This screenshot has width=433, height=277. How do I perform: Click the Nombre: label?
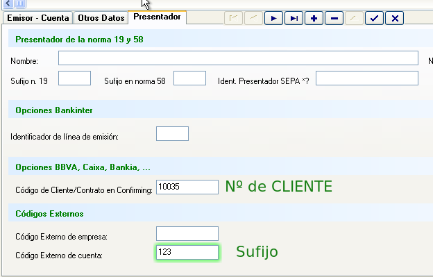[24, 61]
